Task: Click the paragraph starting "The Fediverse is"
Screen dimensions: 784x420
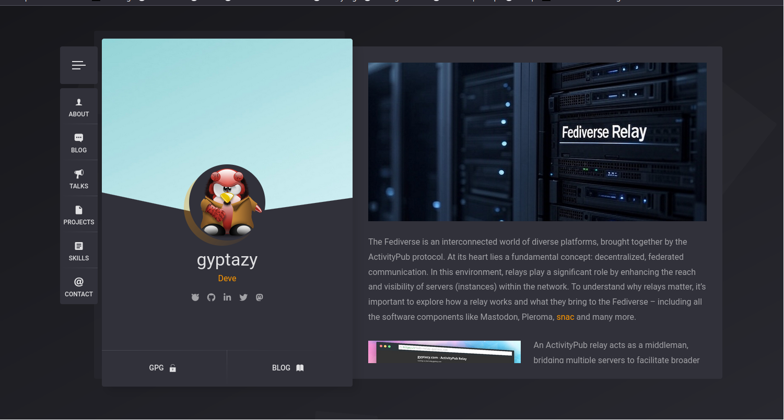Action: [x=537, y=279]
